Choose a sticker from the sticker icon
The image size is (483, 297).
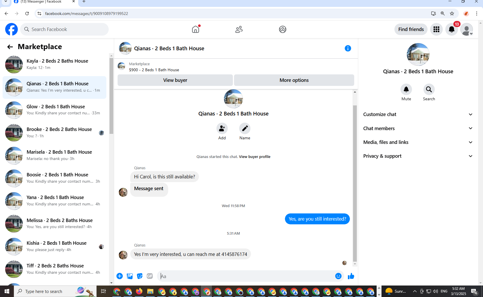(x=140, y=276)
